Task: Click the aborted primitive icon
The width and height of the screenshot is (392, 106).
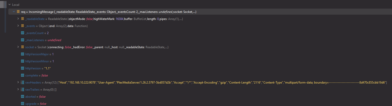Action: click(23, 97)
